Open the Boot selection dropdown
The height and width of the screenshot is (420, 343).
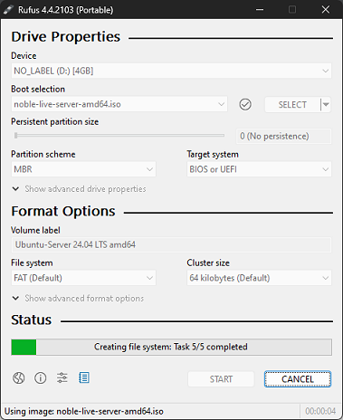tap(119, 104)
